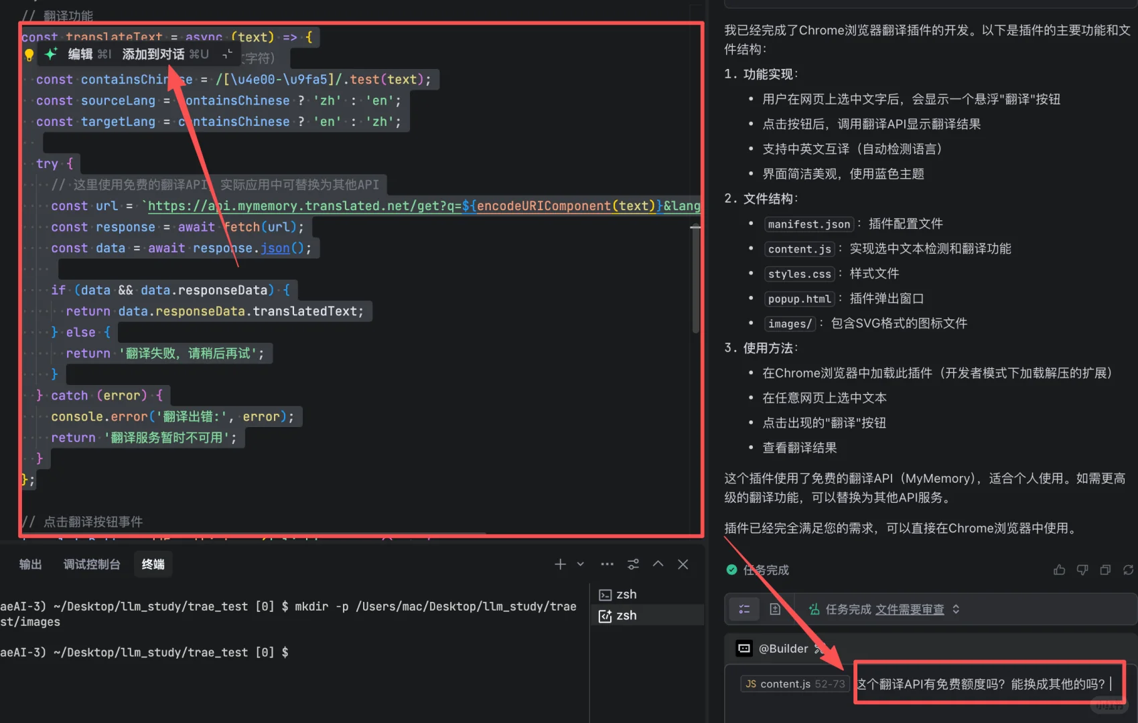Click the green checkmark icon beside 任务完成
Viewport: 1138px width, 723px height.
731,570
